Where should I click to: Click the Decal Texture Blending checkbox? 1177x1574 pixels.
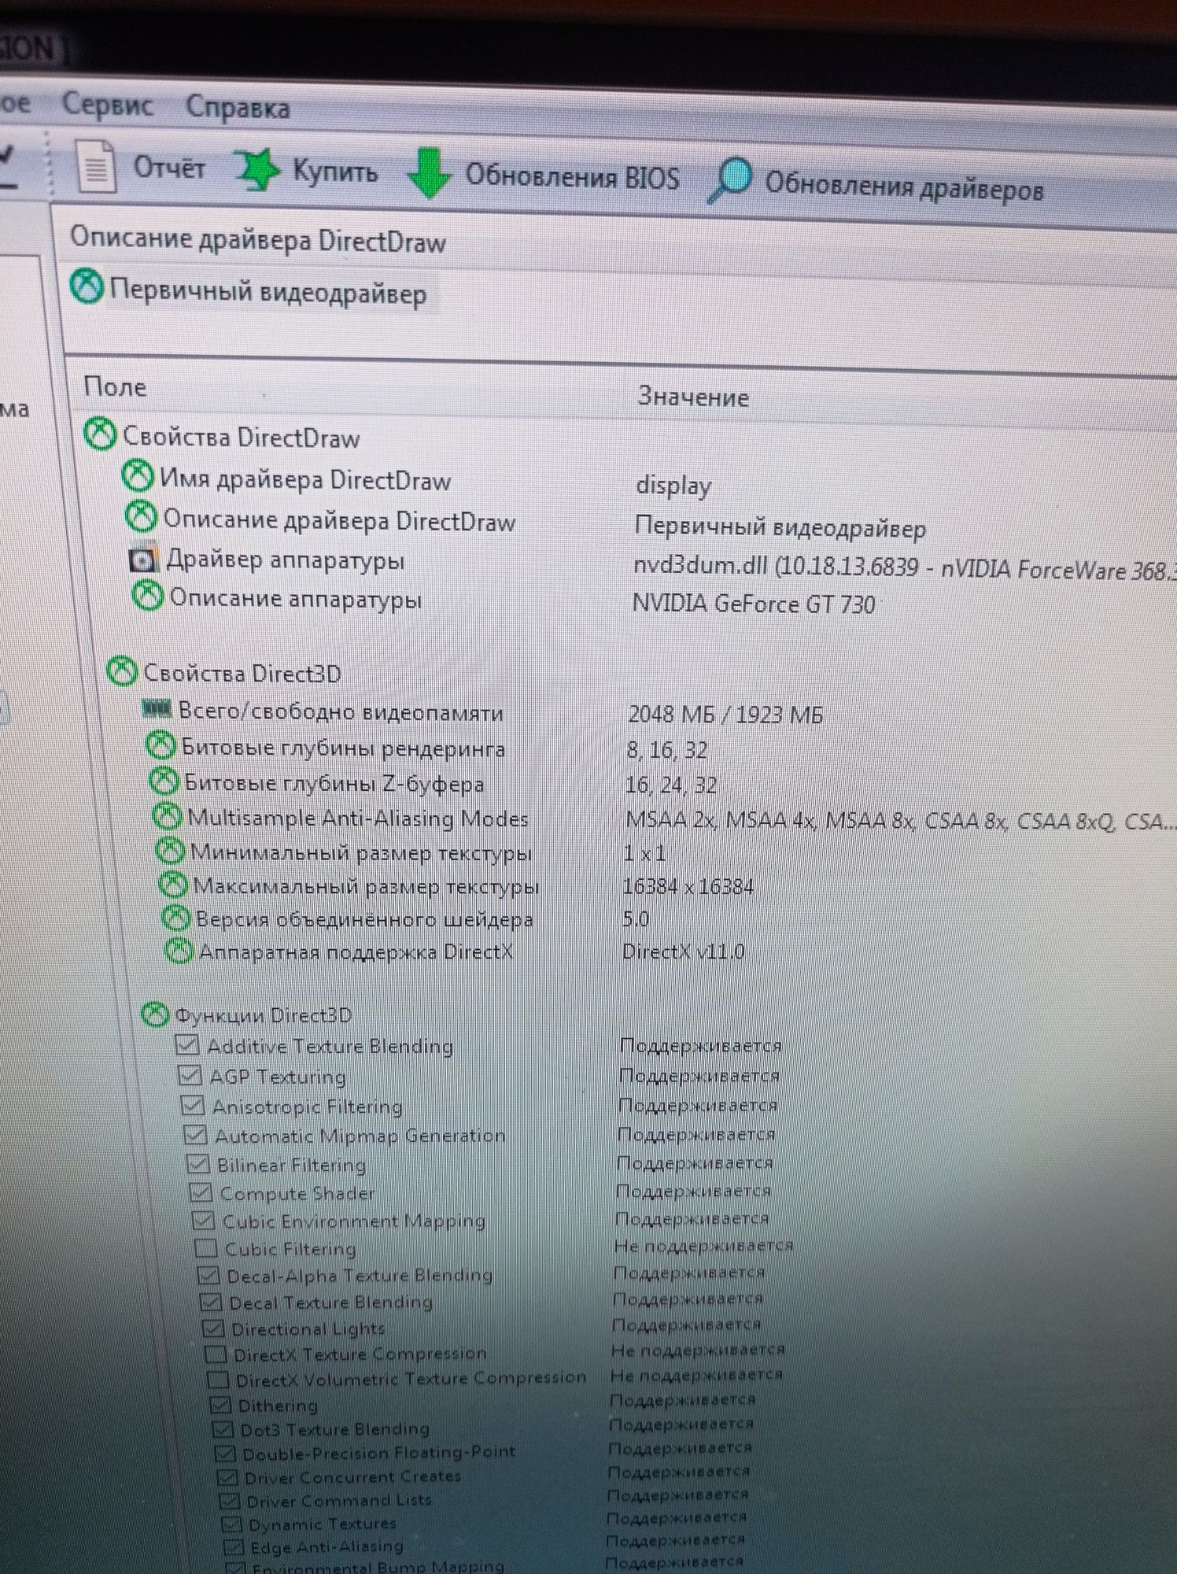(211, 1302)
